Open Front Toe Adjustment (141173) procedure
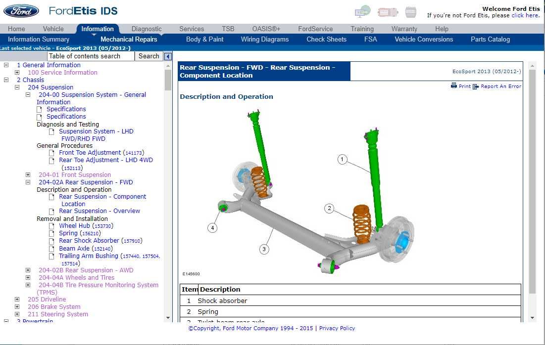Screen dimensions: 545x345 point(101,153)
